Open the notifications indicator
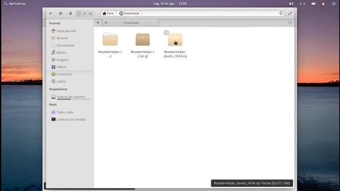 point(324,4)
